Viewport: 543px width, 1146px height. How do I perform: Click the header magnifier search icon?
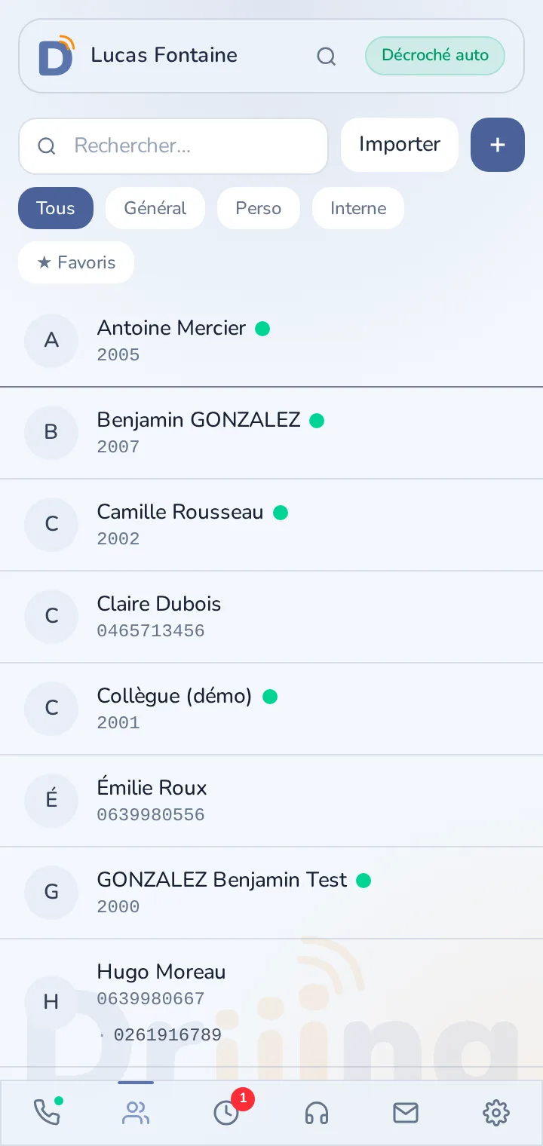click(x=326, y=57)
